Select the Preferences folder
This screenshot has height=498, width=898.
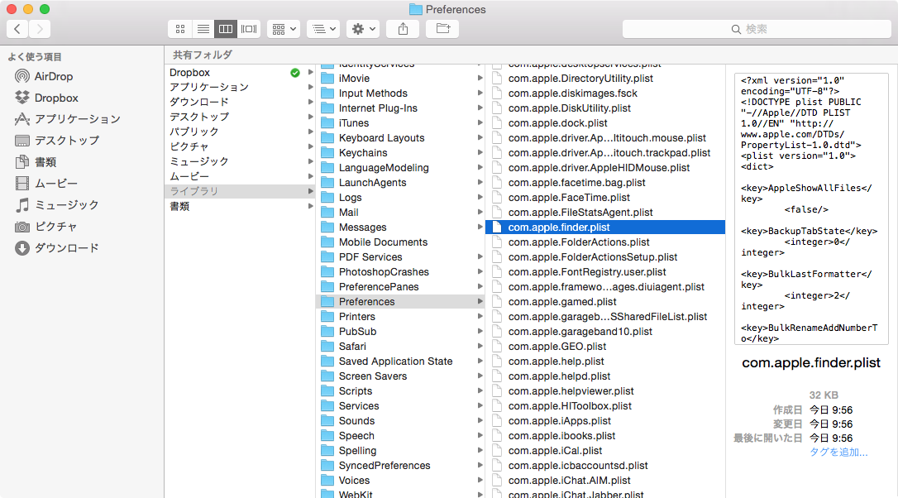(x=399, y=302)
